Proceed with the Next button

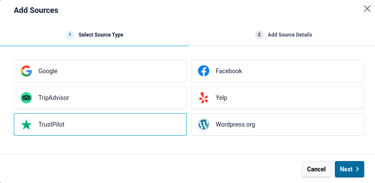coord(349,169)
